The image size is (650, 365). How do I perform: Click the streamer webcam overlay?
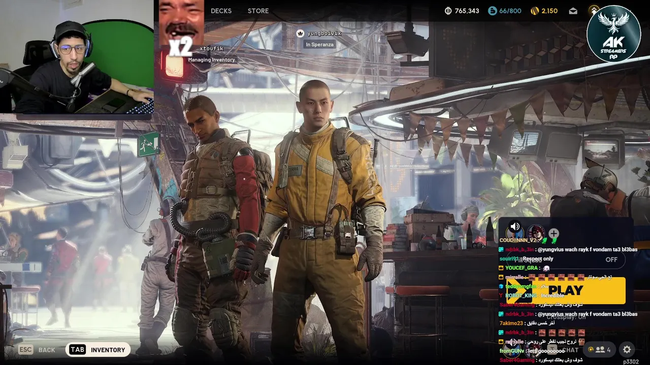click(x=77, y=56)
